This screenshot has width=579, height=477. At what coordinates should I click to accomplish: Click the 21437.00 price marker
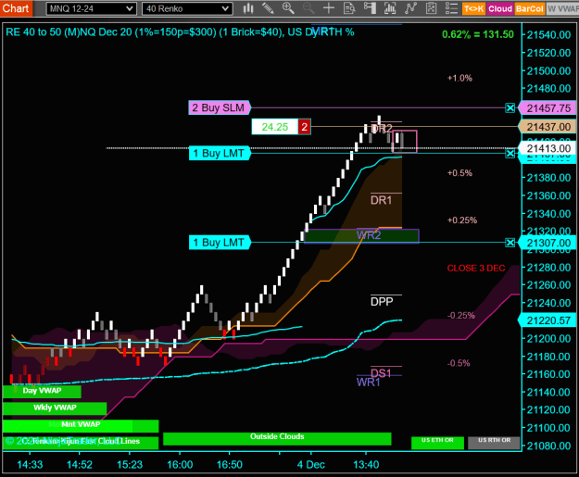point(548,127)
